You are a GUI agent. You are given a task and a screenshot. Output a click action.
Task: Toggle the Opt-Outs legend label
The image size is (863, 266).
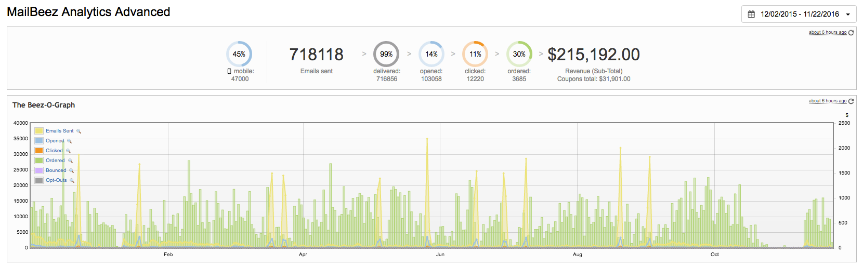[56, 180]
